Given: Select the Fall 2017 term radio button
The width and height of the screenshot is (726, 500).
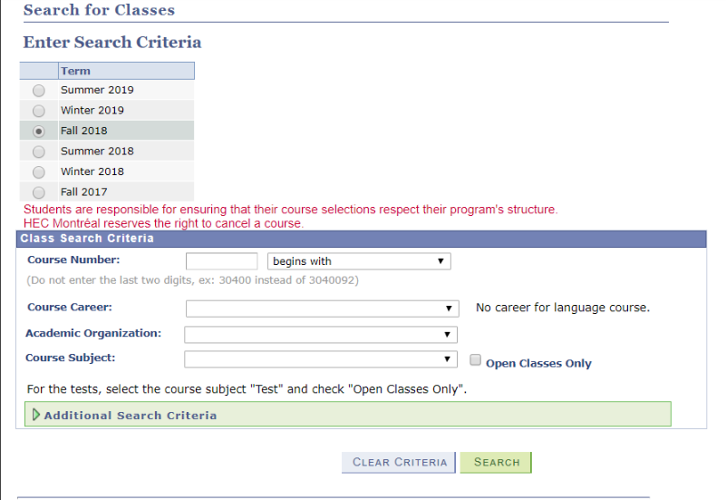Looking at the screenshot, I should (39, 192).
